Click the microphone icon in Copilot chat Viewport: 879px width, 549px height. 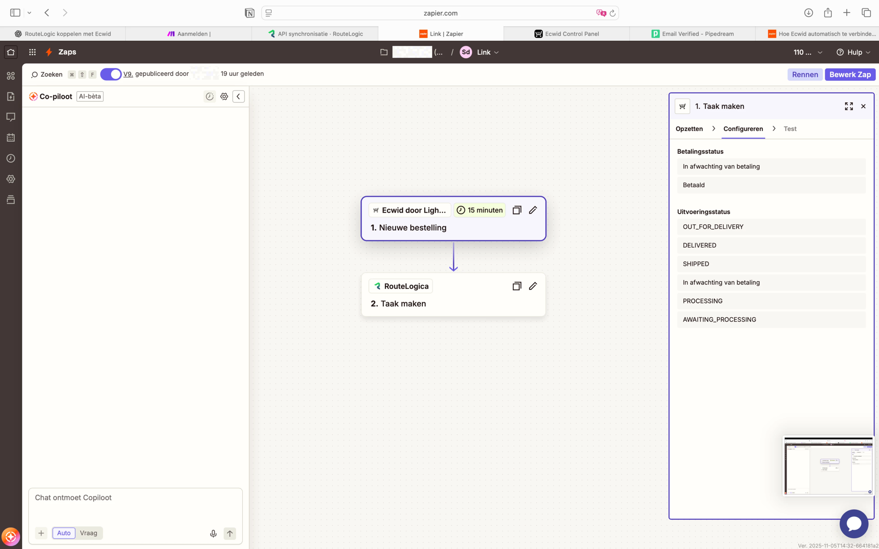tap(213, 533)
